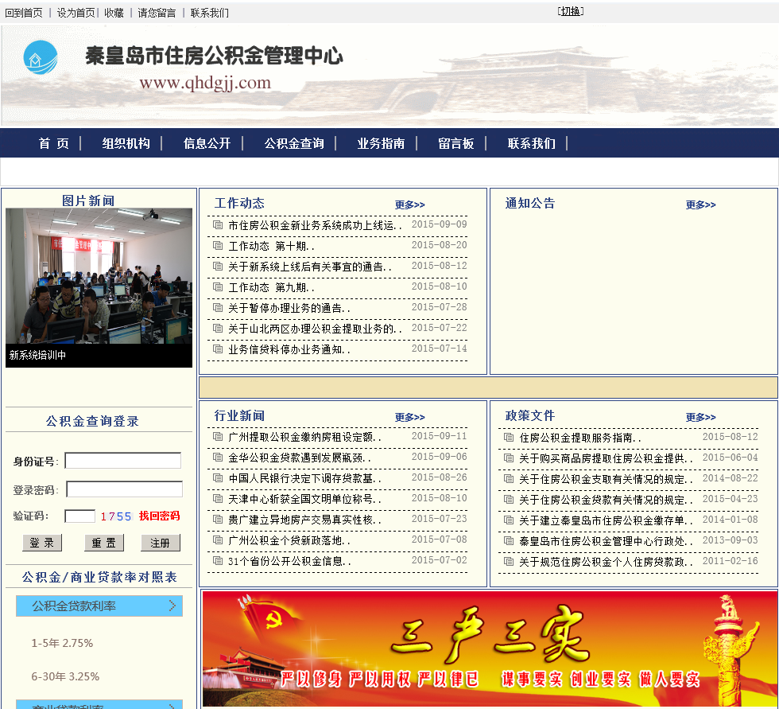Click the 注册 register button
Viewport: 779px width, 709px height.
click(x=160, y=543)
